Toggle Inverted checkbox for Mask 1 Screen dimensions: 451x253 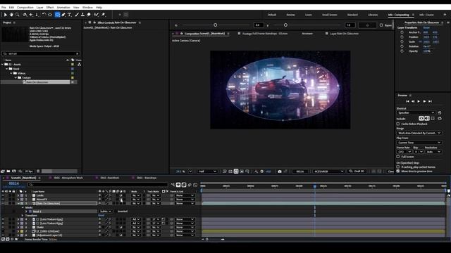116,212
